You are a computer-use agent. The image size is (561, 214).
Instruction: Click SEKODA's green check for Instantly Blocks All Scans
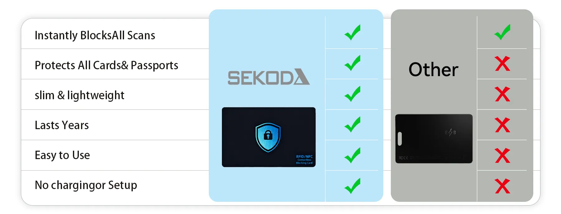click(x=352, y=32)
